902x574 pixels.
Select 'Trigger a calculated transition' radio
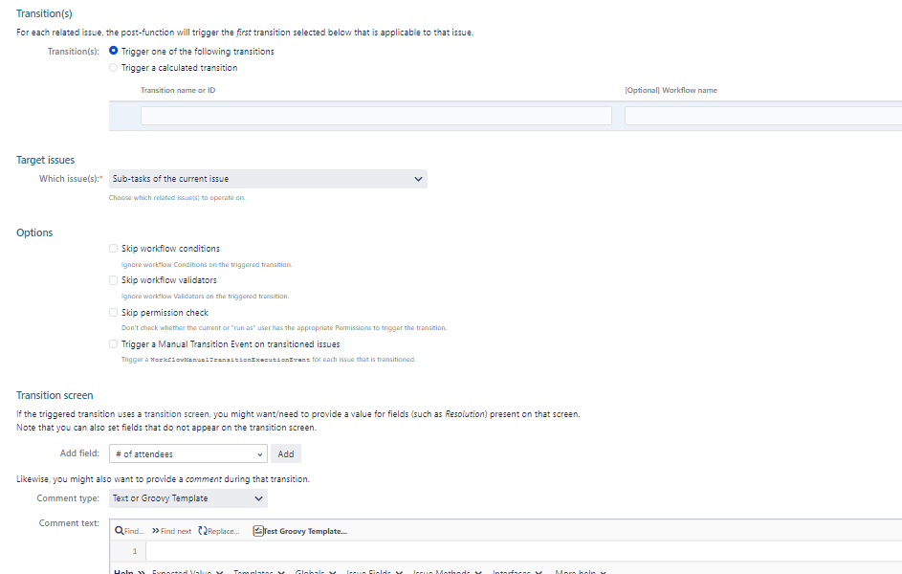(x=113, y=67)
